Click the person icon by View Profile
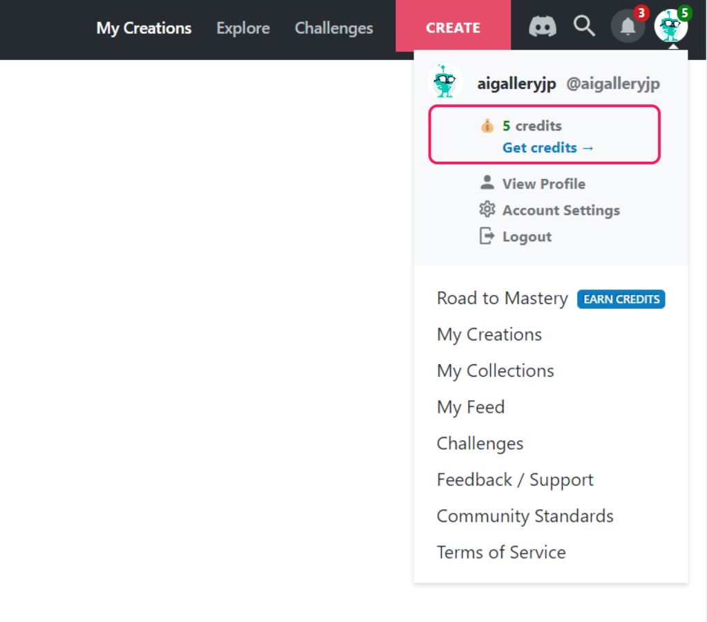Image resolution: width=707 pixels, height=622 pixels. [487, 183]
